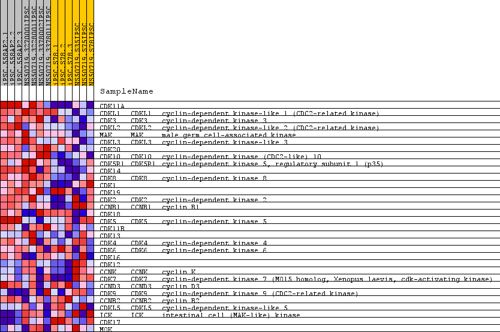
Task: Click the first heatmap cell in CDK11A row
Action: (x=4, y=105)
